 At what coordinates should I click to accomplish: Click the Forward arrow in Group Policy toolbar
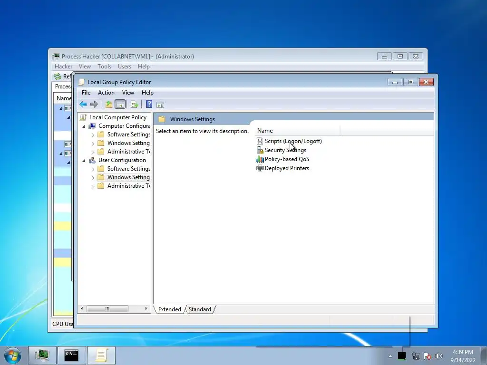coord(94,104)
